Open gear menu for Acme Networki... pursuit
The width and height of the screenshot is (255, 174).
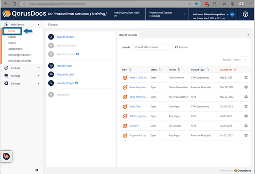click(246, 97)
